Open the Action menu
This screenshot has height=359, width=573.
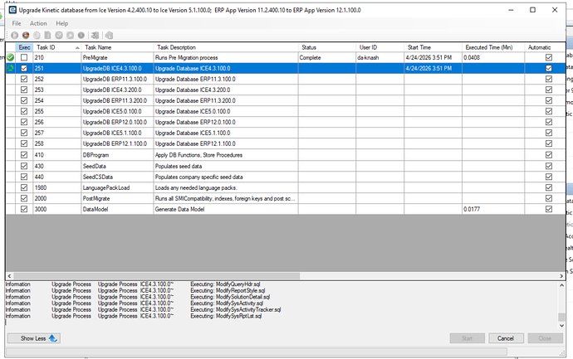pos(38,23)
